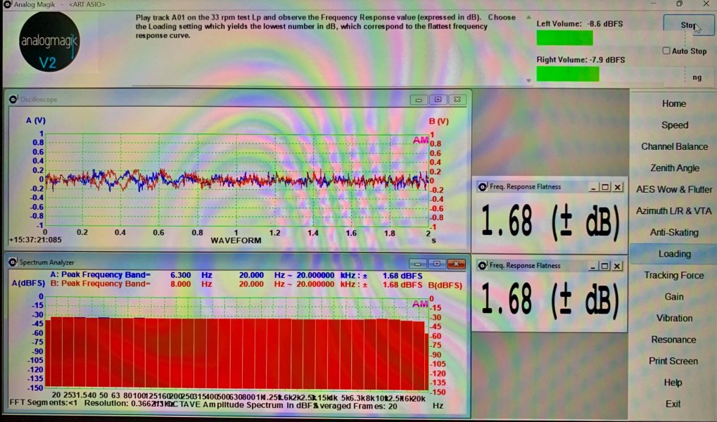Select Anti-Skating from the side menu
This screenshot has height=422, width=717.
pos(673,232)
